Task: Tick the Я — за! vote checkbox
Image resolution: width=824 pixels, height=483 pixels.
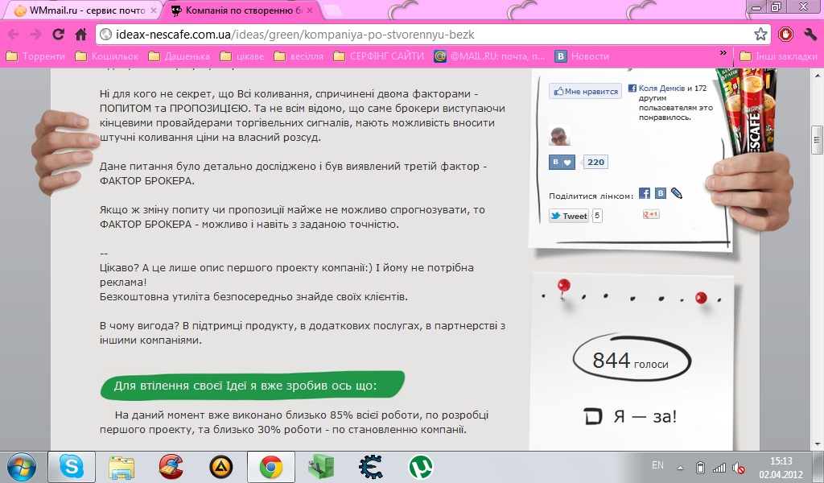Action: [x=592, y=416]
